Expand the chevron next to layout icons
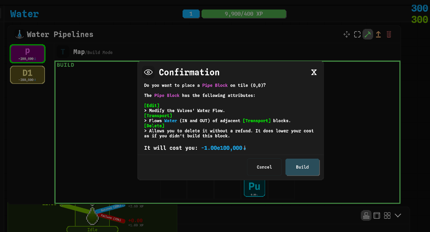 398,215
